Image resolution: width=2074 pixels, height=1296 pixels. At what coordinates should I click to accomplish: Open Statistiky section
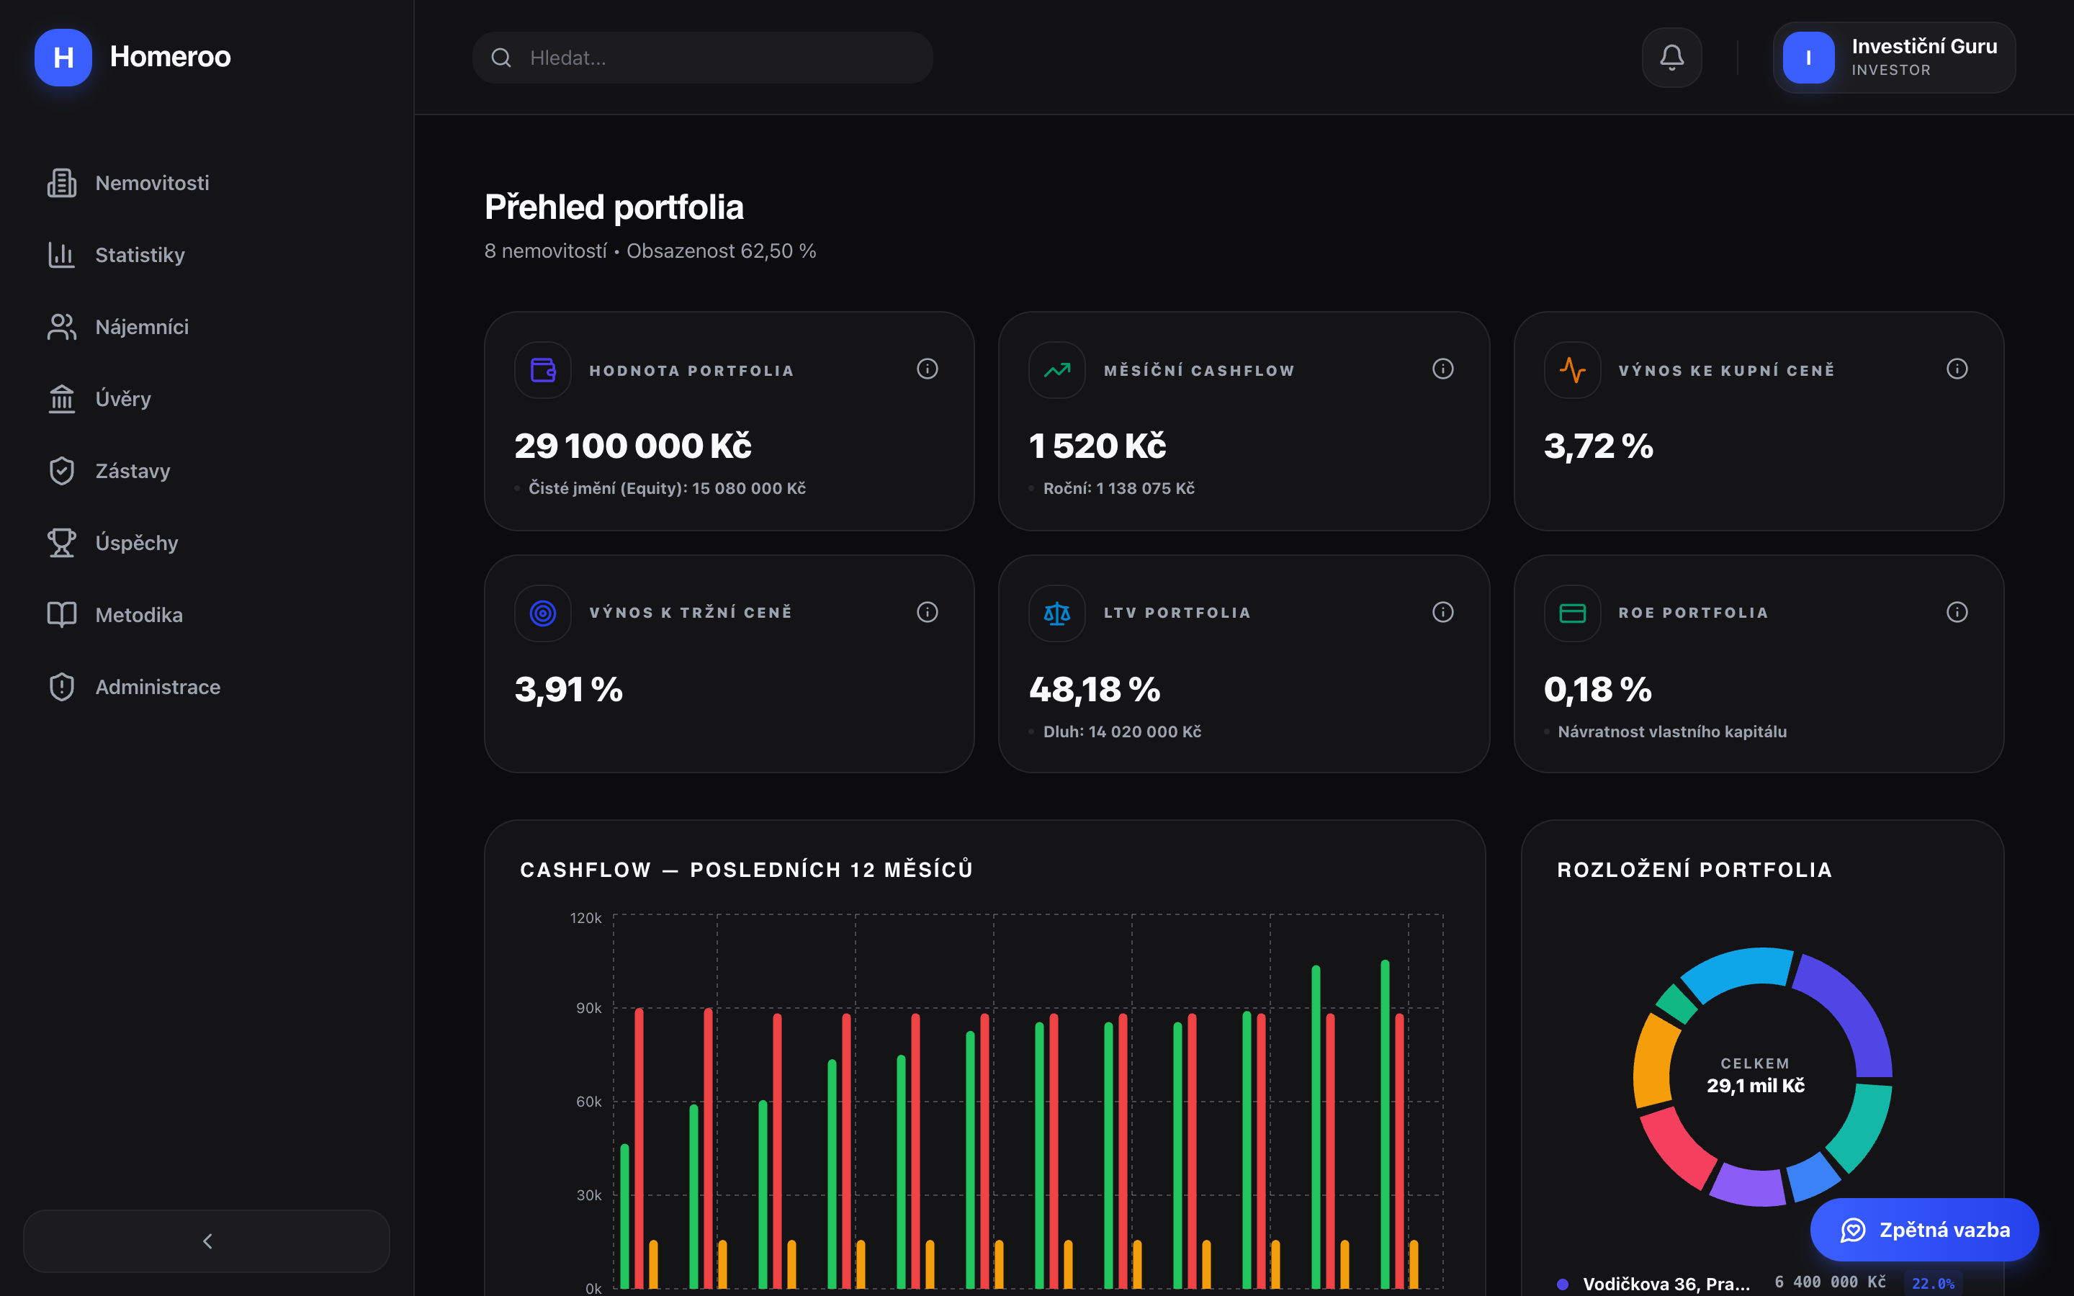tap(140, 255)
